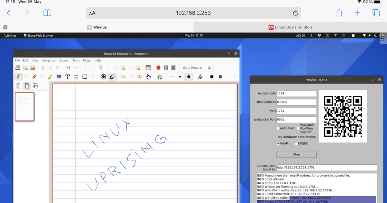Open the Tools menu in Xournal++
The image size is (387, 203).
(x=76, y=60)
